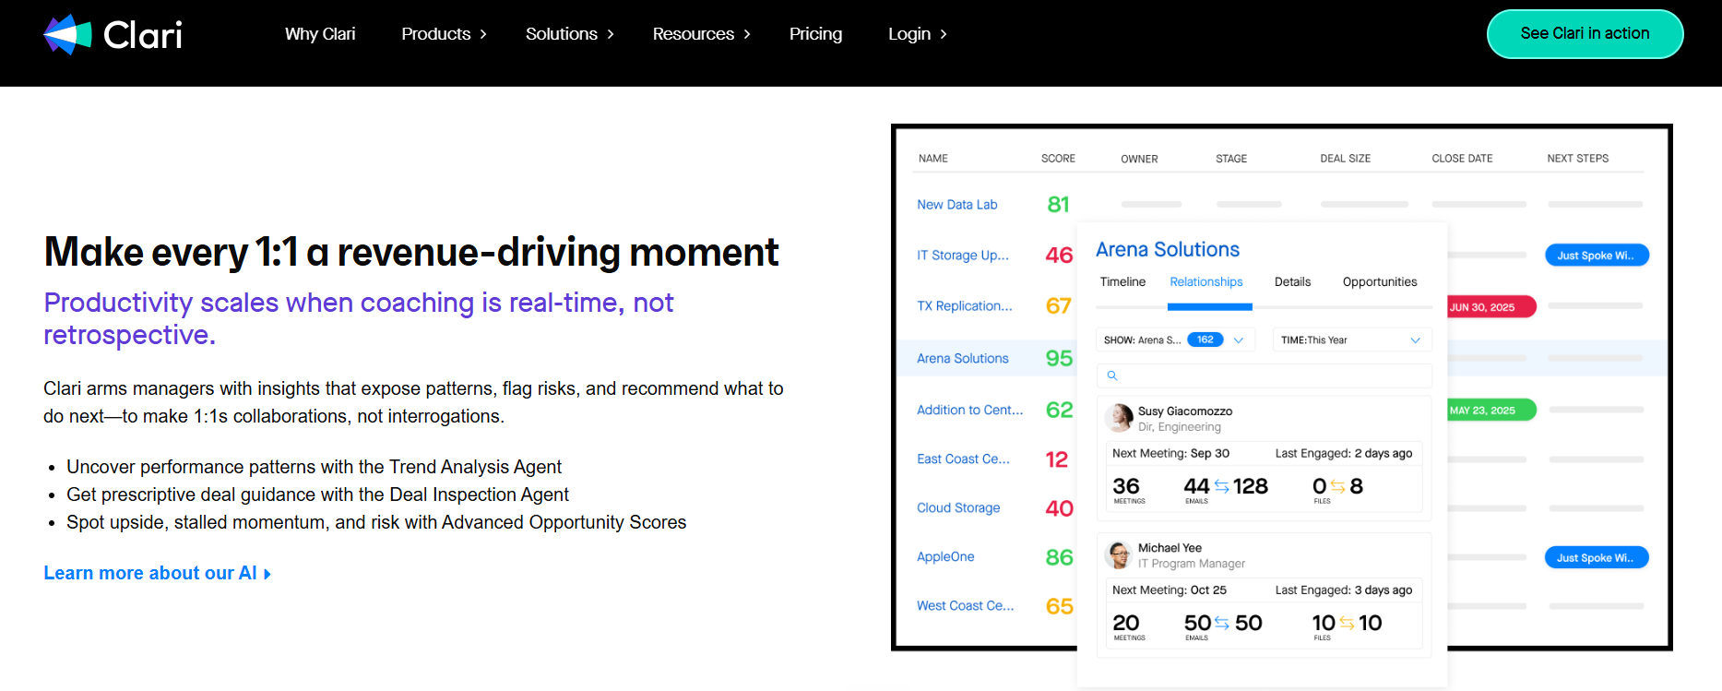The width and height of the screenshot is (1722, 691).
Task: Click the JUN 30, 2025 close date pill
Action: pyautogui.click(x=1491, y=306)
